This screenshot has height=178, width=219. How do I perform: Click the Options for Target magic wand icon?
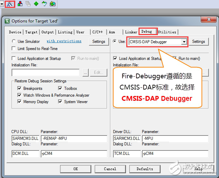coord(10,4)
